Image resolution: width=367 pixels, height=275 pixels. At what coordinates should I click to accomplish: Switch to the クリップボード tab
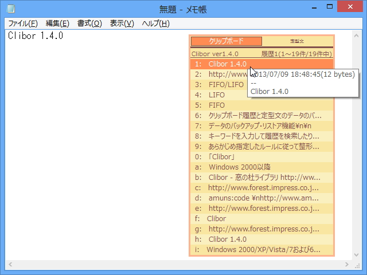click(227, 41)
